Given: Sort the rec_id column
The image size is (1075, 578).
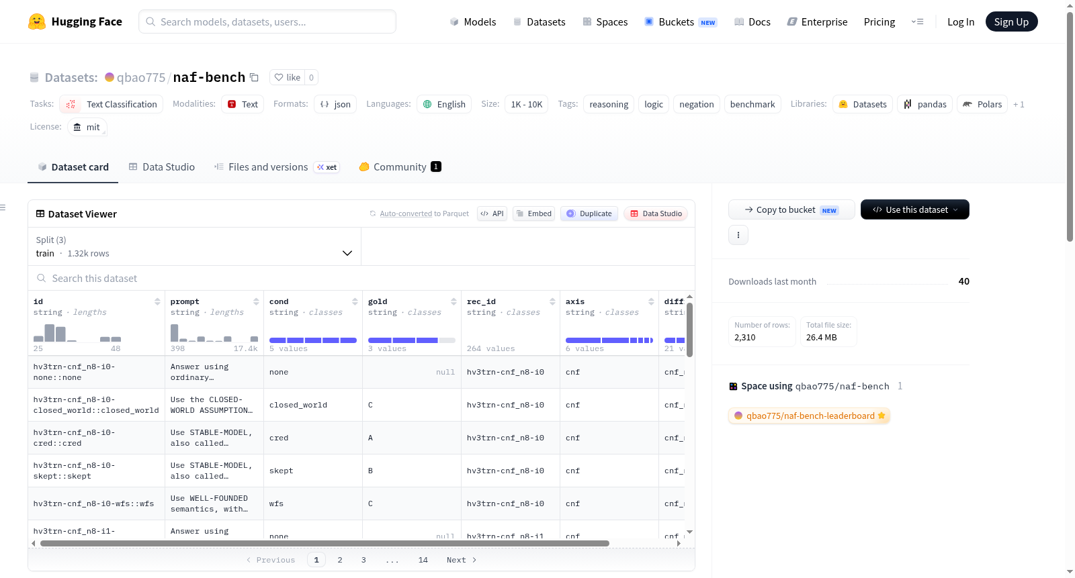Looking at the screenshot, I should click(552, 302).
